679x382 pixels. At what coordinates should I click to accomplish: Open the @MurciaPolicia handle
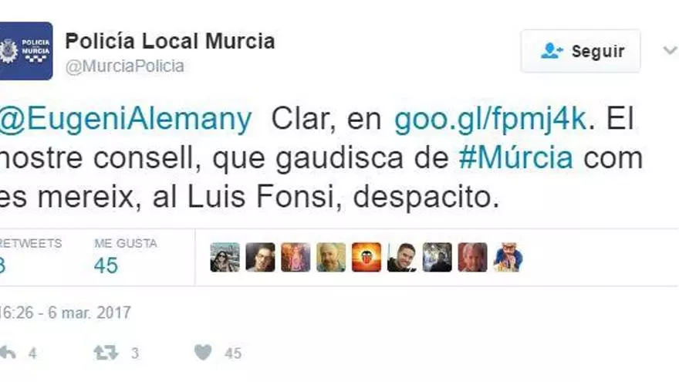tap(125, 66)
